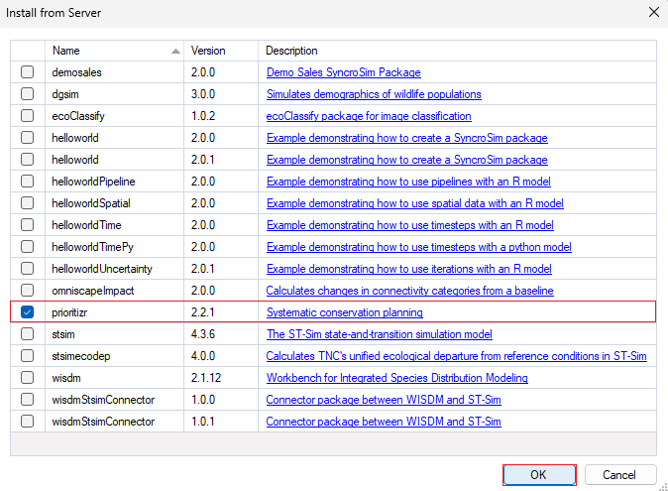This screenshot has width=668, height=491.
Task: Click the helloworldSpatial package name
Action: pos(91,203)
